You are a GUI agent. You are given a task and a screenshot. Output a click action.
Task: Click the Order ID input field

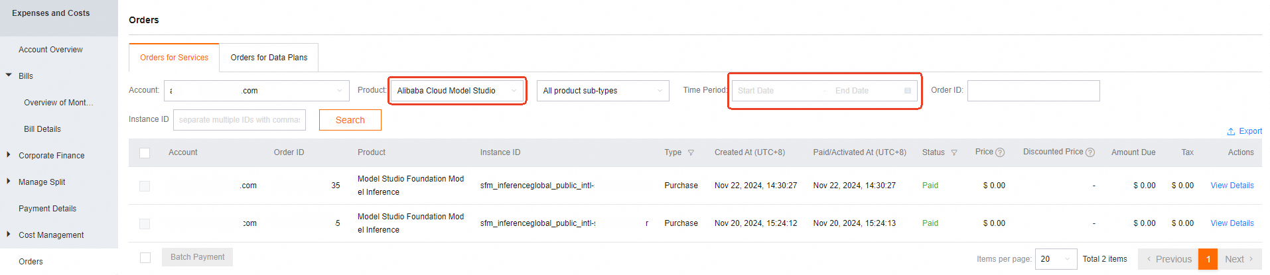(x=1033, y=91)
